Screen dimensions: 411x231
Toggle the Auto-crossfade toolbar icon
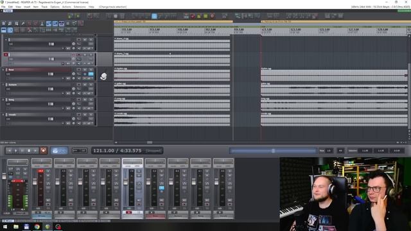tap(49, 24)
